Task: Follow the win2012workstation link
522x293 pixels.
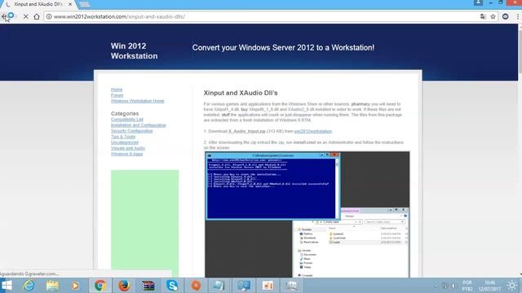Action: click(313, 131)
